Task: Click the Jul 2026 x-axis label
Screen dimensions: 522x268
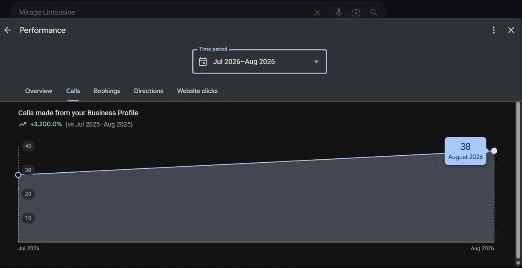Action: (29, 248)
